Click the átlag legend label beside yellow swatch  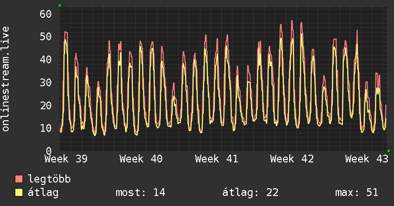[x=43, y=193]
